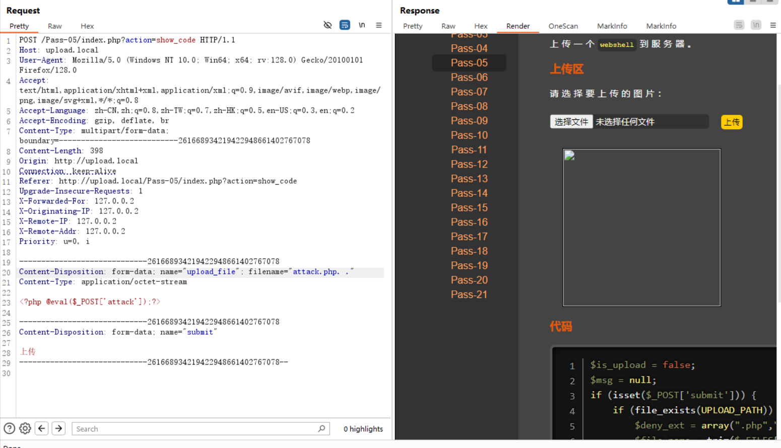Screen dimensions: 781x448
Task: Open Pass-05 link in rendered page
Action: (469, 63)
